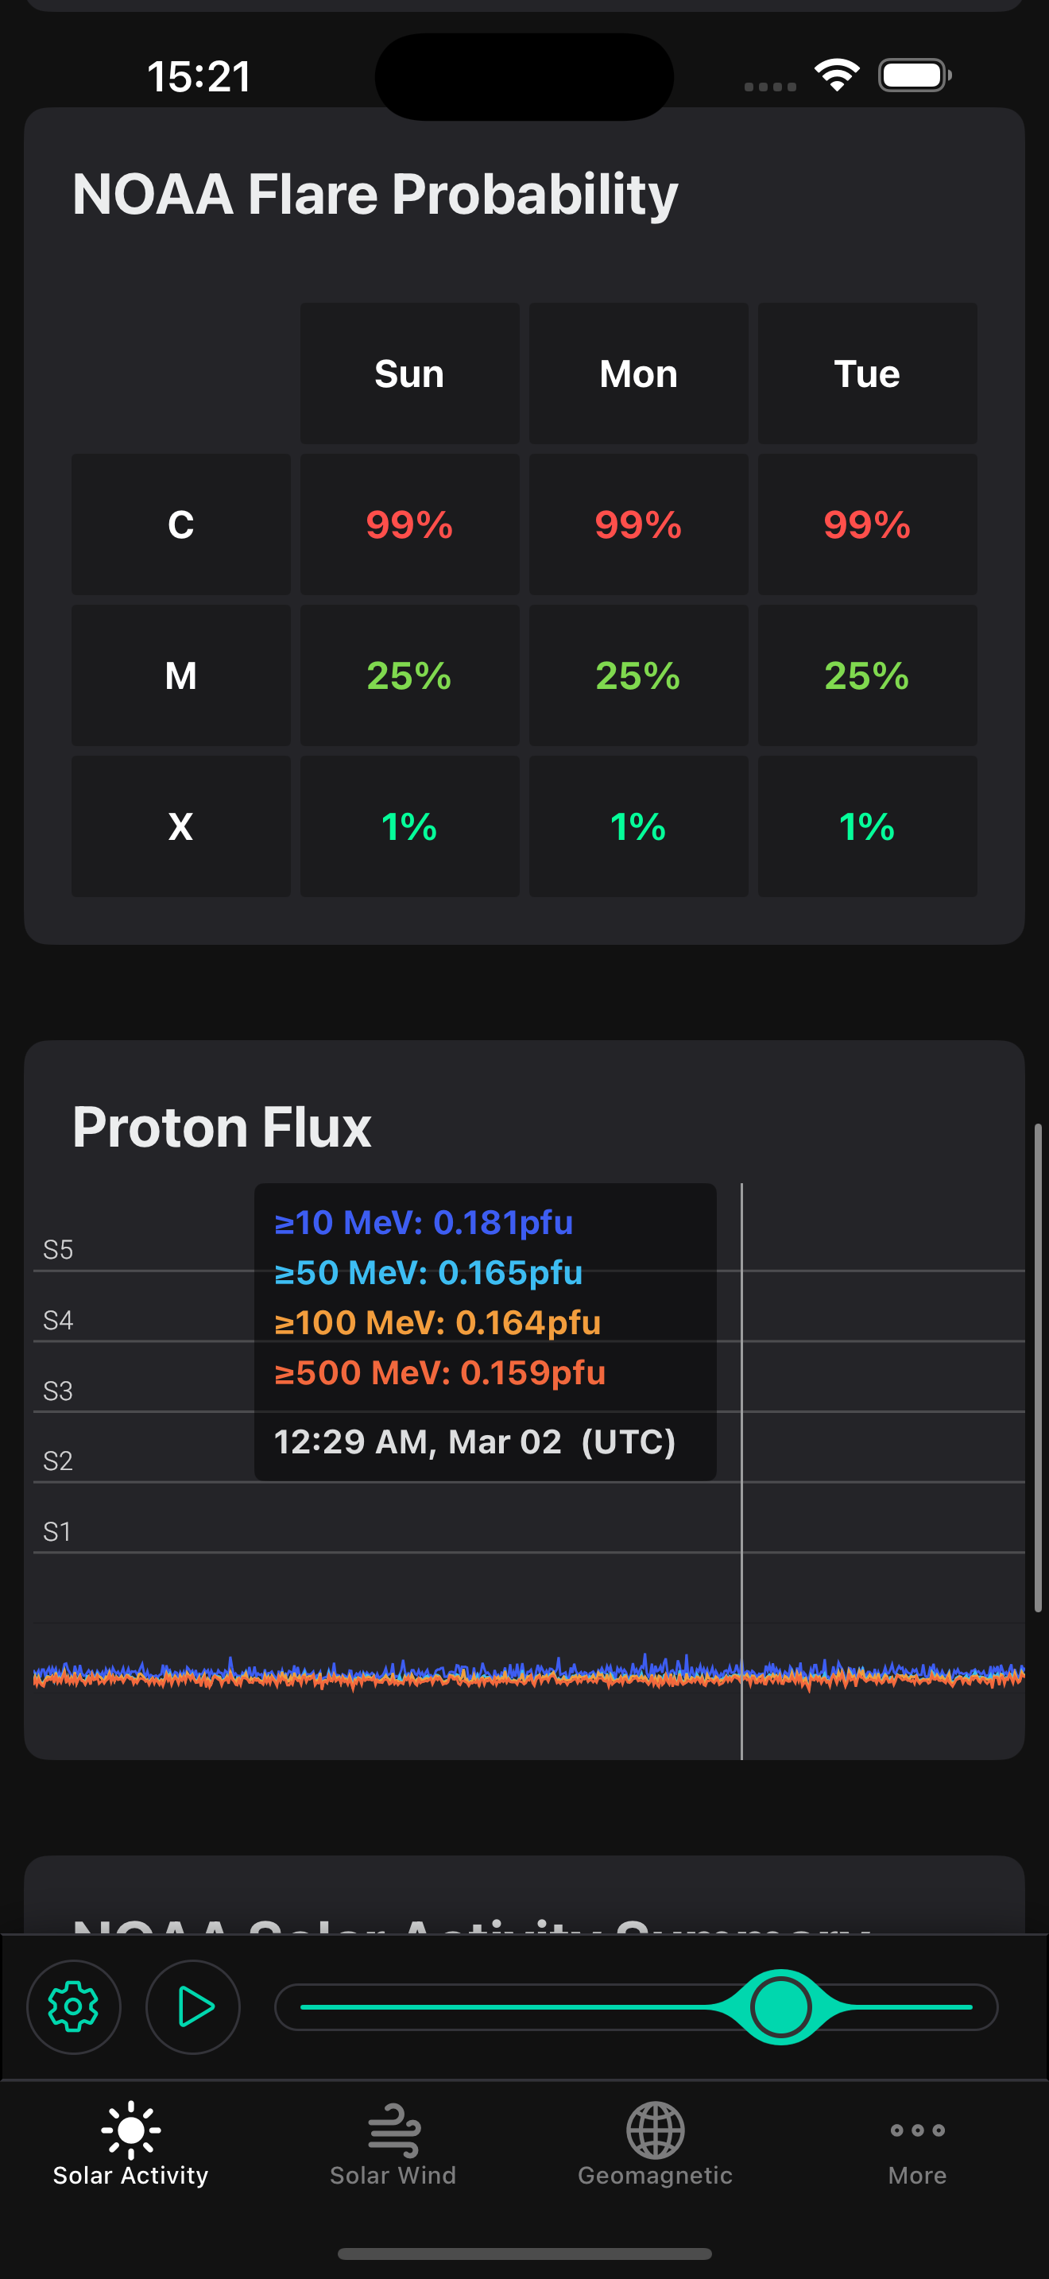The width and height of the screenshot is (1049, 2279).
Task: Tap the timeline slider knob
Action: click(x=780, y=2006)
